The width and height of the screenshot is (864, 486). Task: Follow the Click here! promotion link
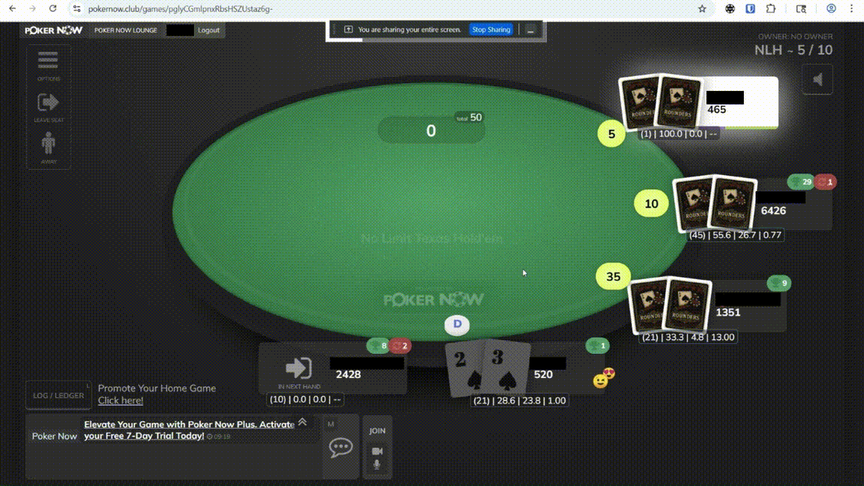(120, 400)
